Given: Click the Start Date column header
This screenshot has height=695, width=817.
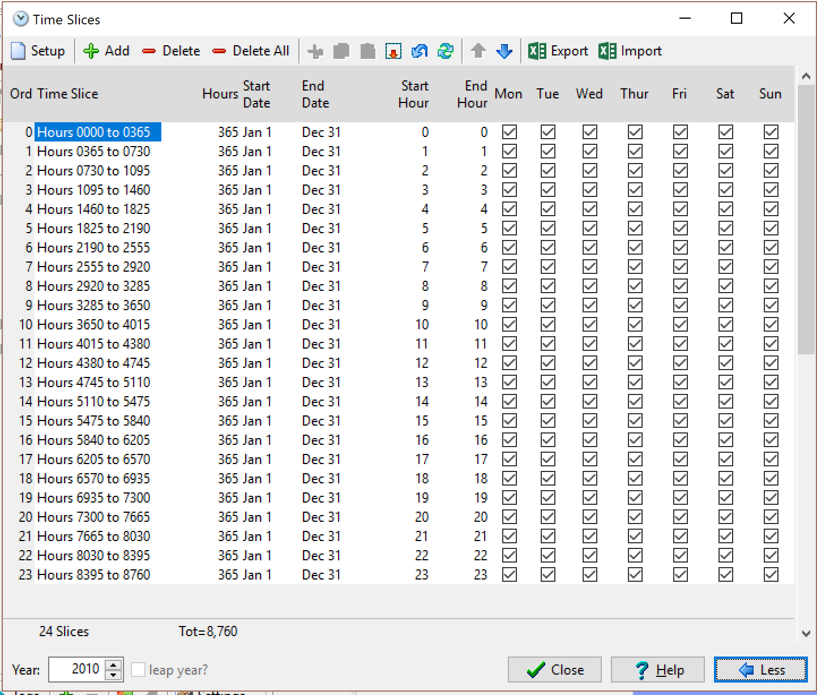Looking at the screenshot, I should (256, 94).
